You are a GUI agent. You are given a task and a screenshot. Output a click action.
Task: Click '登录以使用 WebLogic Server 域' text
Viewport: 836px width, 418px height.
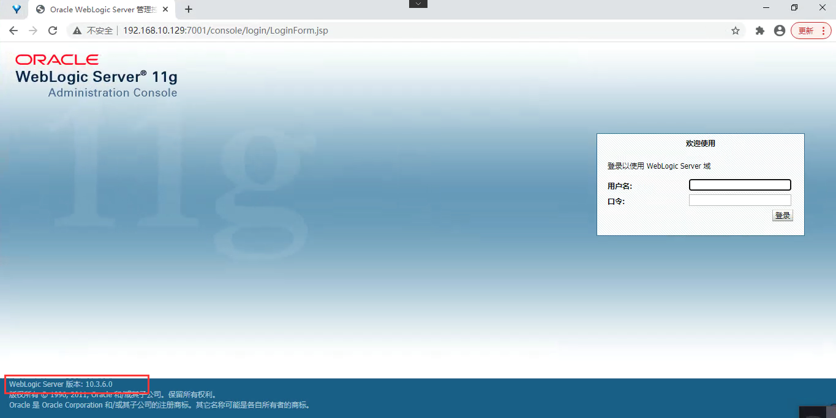pyautogui.click(x=659, y=166)
